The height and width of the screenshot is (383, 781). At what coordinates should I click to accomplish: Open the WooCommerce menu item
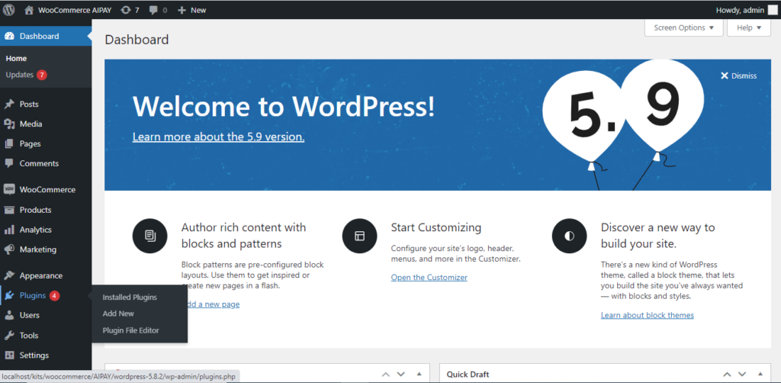click(x=46, y=190)
